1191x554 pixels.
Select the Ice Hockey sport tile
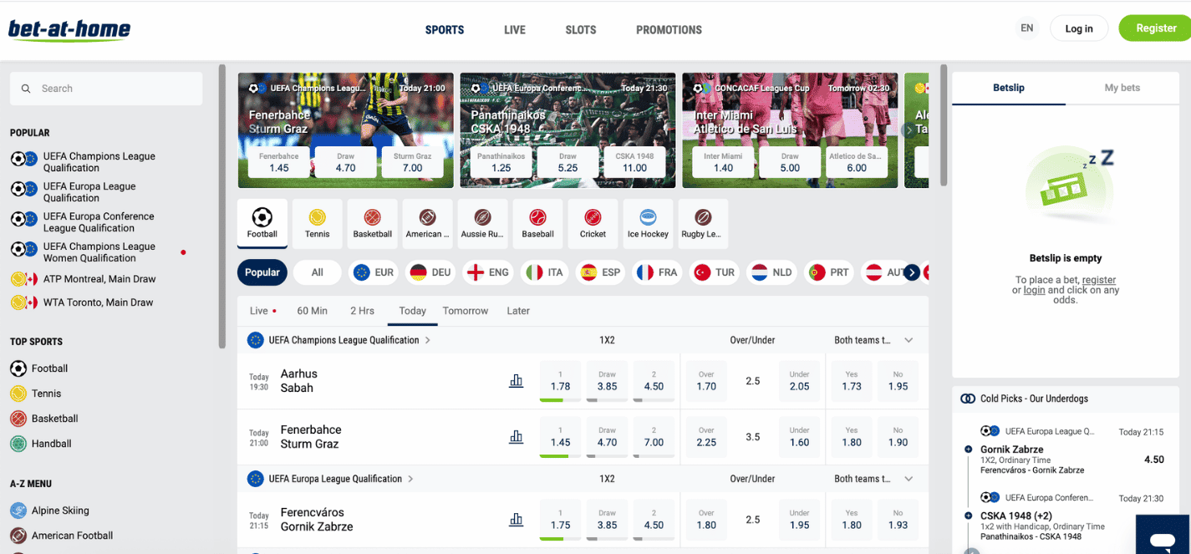[649, 223]
